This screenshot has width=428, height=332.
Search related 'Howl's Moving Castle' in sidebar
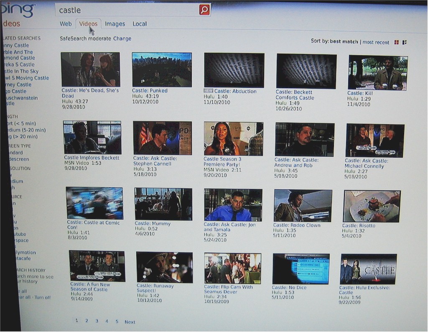click(26, 78)
